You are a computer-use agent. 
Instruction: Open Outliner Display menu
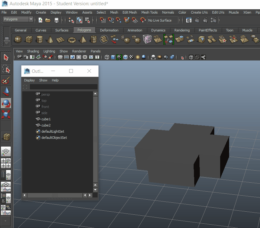coord(29,80)
